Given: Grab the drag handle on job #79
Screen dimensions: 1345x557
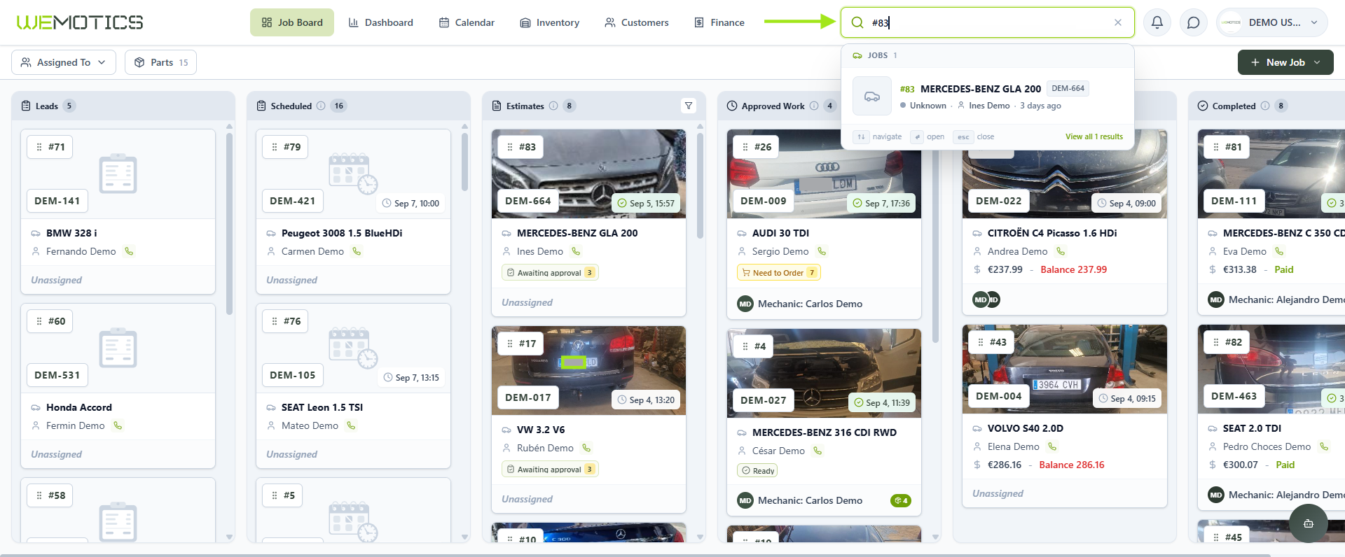Looking at the screenshot, I should tap(275, 147).
